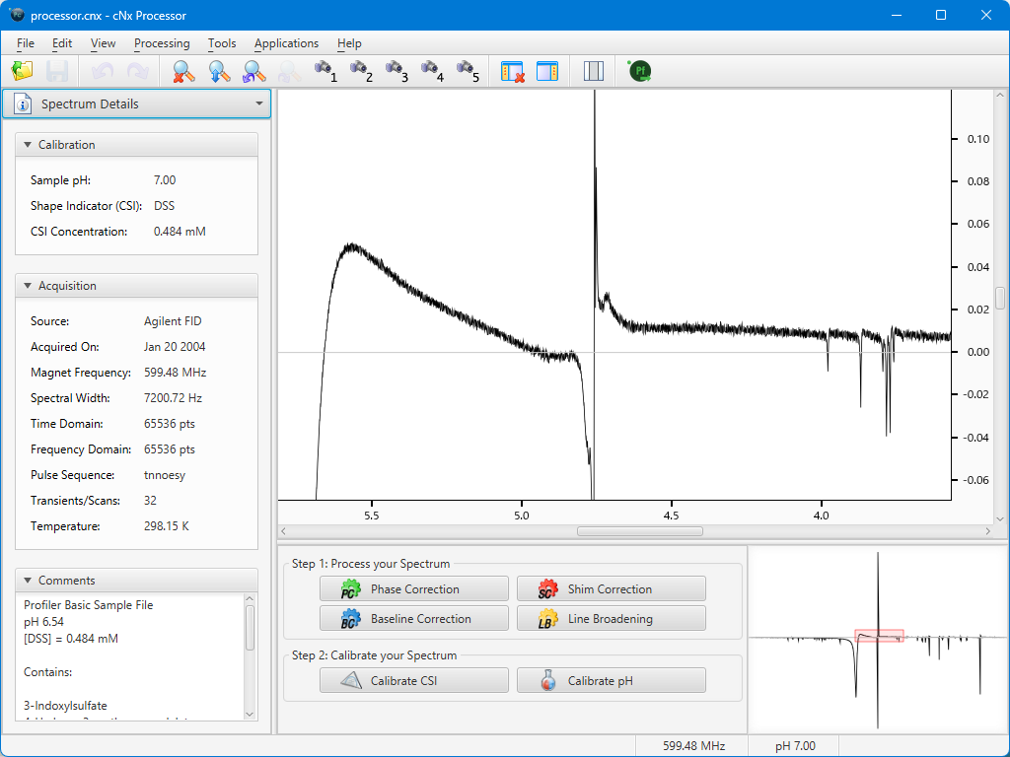This screenshot has width=1010, height=757.
Task: Open the Processing menu
Action: click(x=162, y=43)
